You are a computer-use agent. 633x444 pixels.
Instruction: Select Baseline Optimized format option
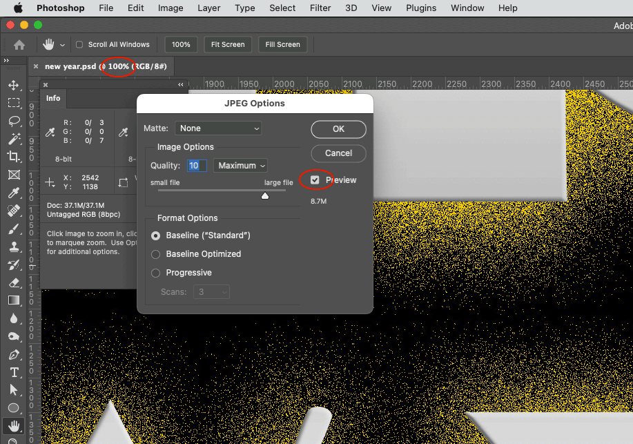[x=155, y=254]
